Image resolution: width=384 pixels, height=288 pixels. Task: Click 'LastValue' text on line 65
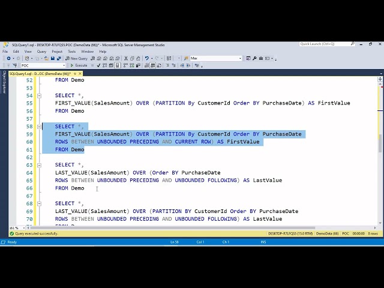pos(268,180)
